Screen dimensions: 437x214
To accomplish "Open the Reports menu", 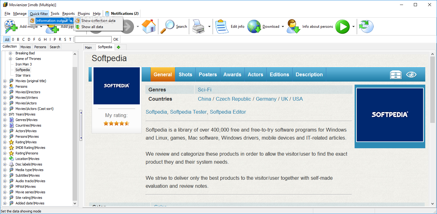I will tap(69, 14).
